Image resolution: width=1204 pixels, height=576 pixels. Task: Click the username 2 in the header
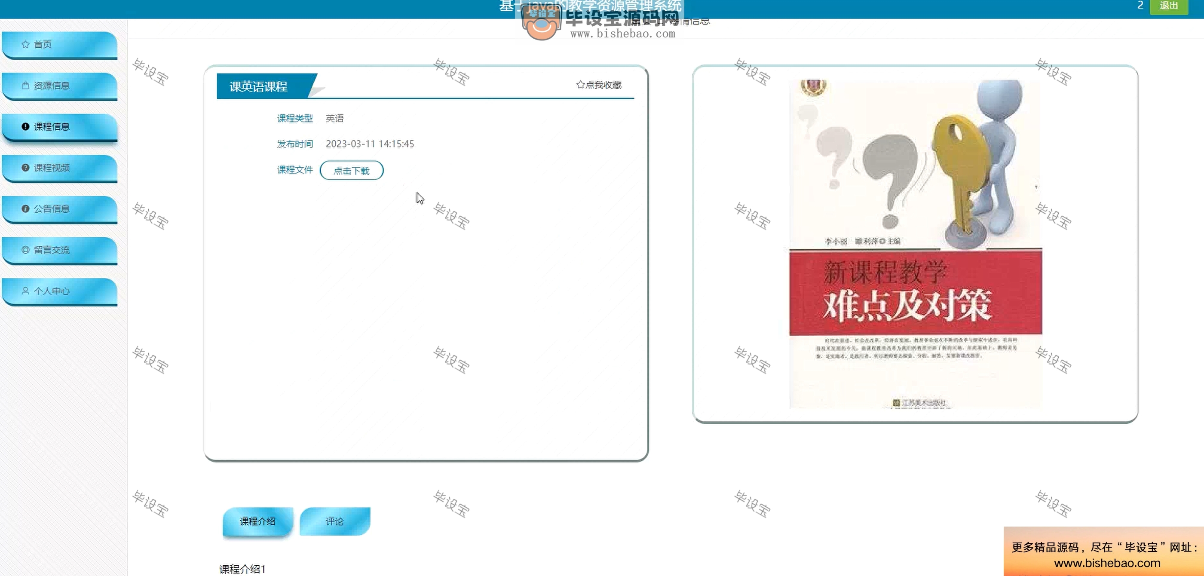[x=1140, y=5]
